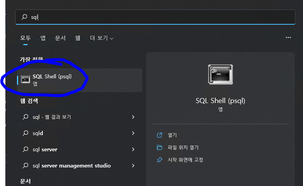
Task: Click search icon beside 'sql server'
Action: pos(25,149)
